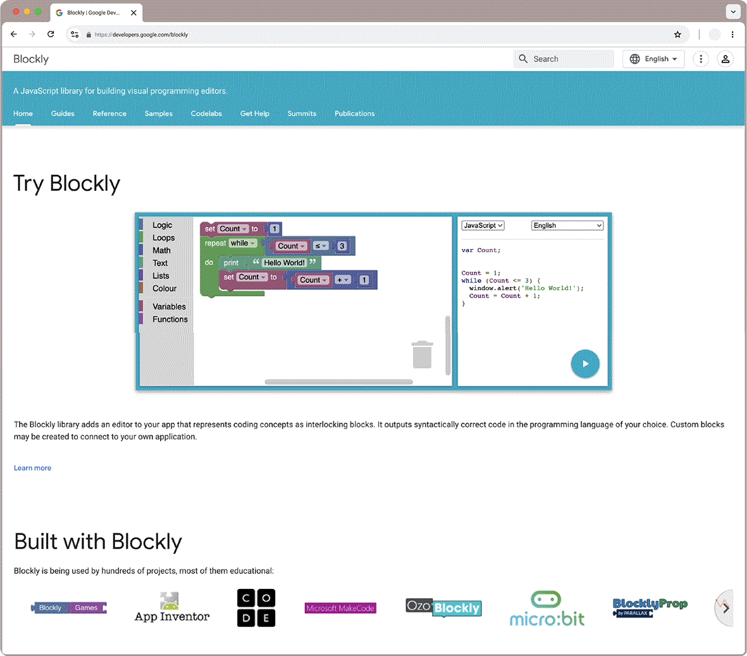Open the BlocklyProp logo

[x=650, y=608]
